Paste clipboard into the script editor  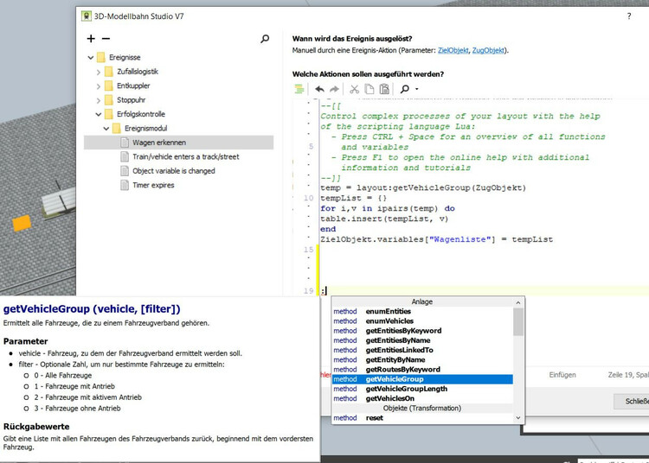click(384, 89)
